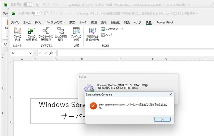Click the Insert Function fx icon
This screenshot has width=214, height=136.
(51, 53)
